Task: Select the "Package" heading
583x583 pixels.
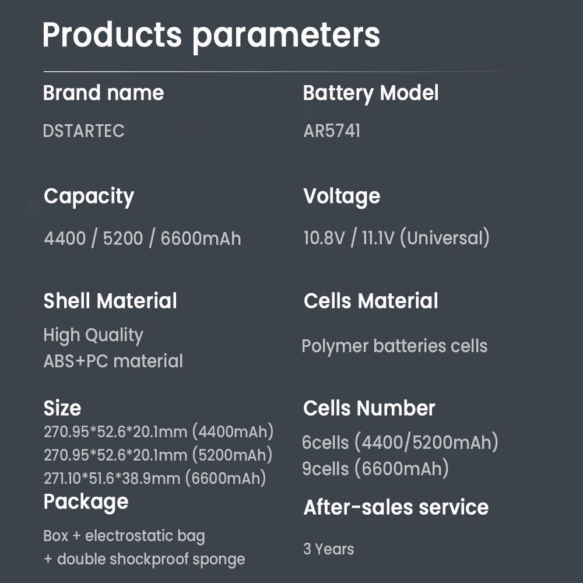Action: point(86,502)
